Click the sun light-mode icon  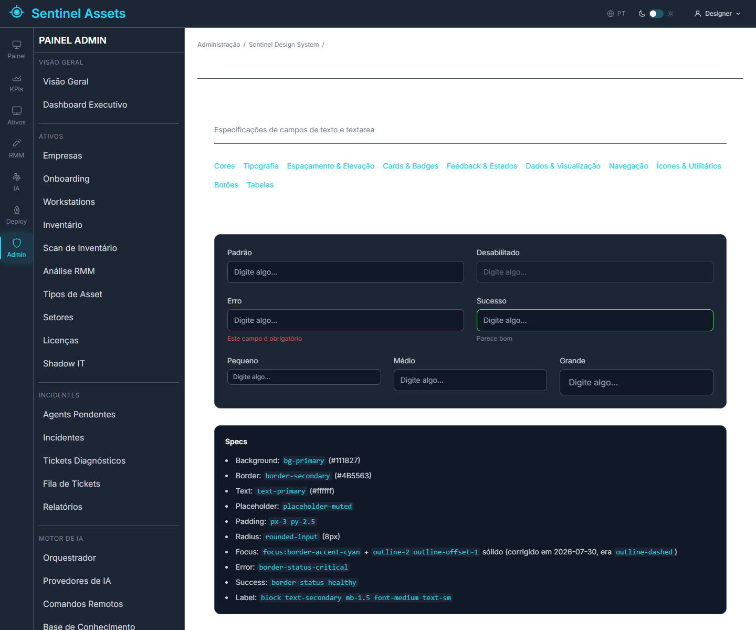(670, 14)
